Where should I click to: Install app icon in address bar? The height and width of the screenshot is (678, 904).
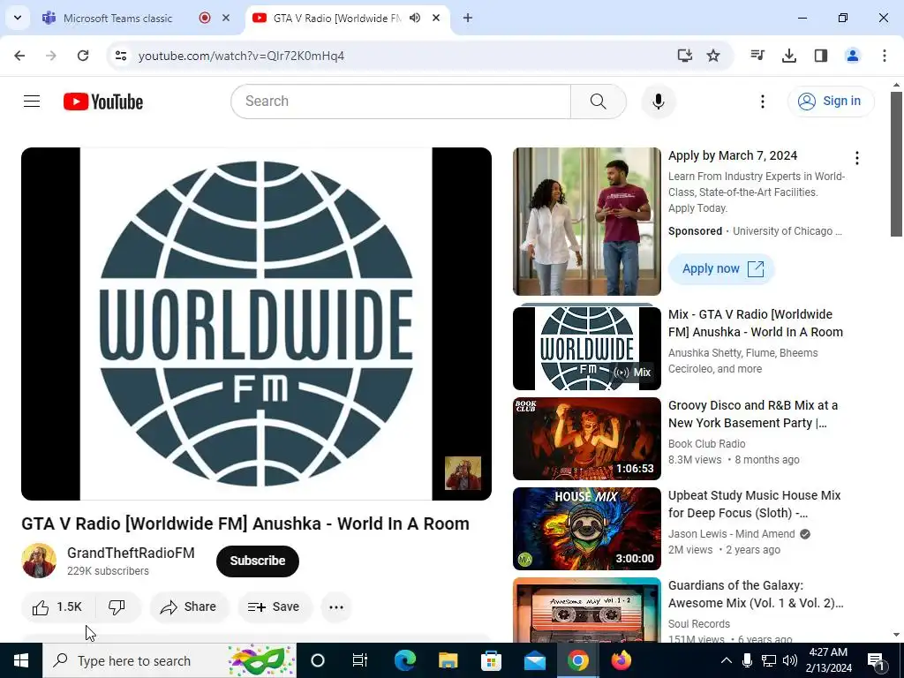684,56
